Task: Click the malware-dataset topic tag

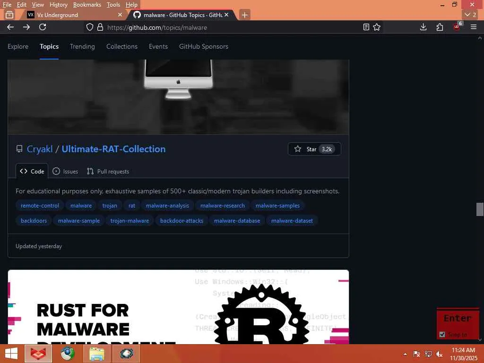Action: tap(292, 221)
